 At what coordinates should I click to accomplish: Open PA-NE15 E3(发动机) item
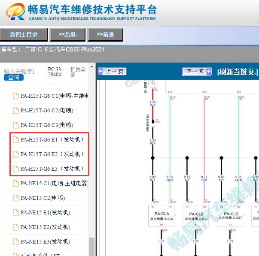(x=45, y=242)
